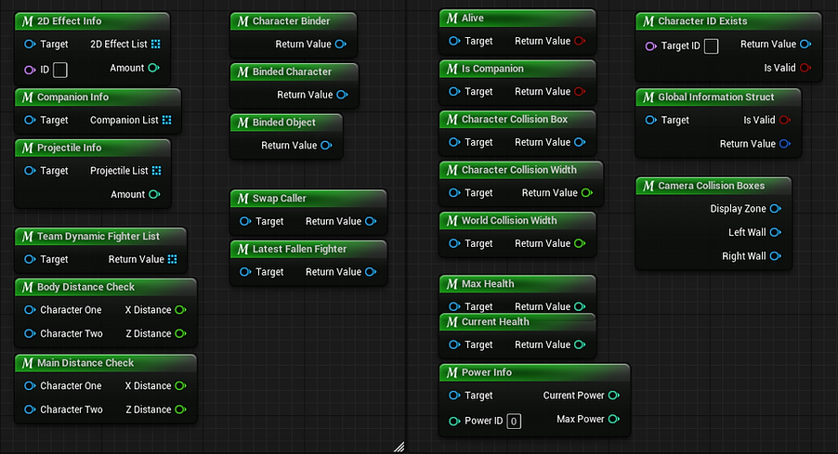
Task: Click X Distance pin on Body Distance Check
Action: pyautogui.click(x=180, y=310)
